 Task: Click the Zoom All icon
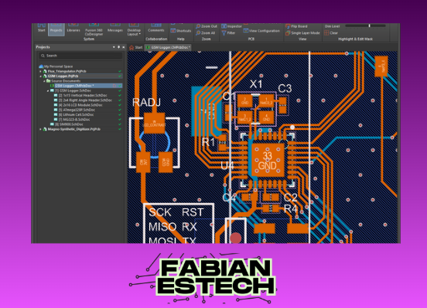click(x=198, y=33)
